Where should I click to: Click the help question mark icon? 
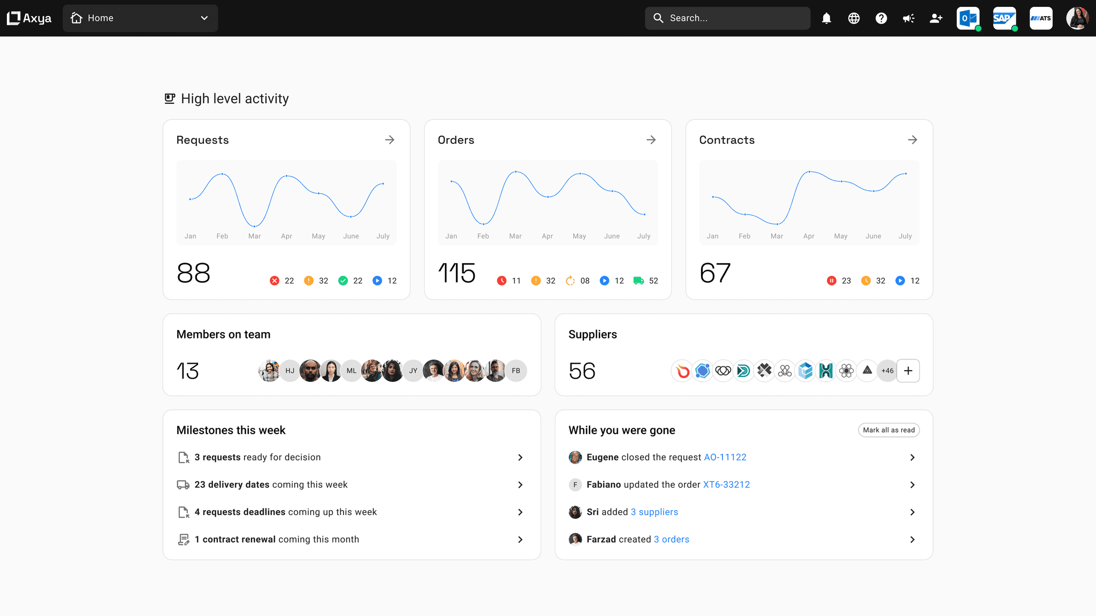(x=881, y=18)
